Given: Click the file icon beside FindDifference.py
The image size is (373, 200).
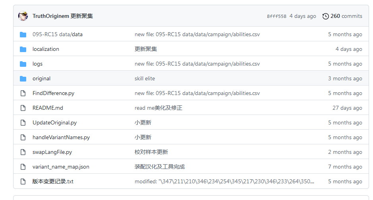Looking at the screenshot, I should point(23,93).
